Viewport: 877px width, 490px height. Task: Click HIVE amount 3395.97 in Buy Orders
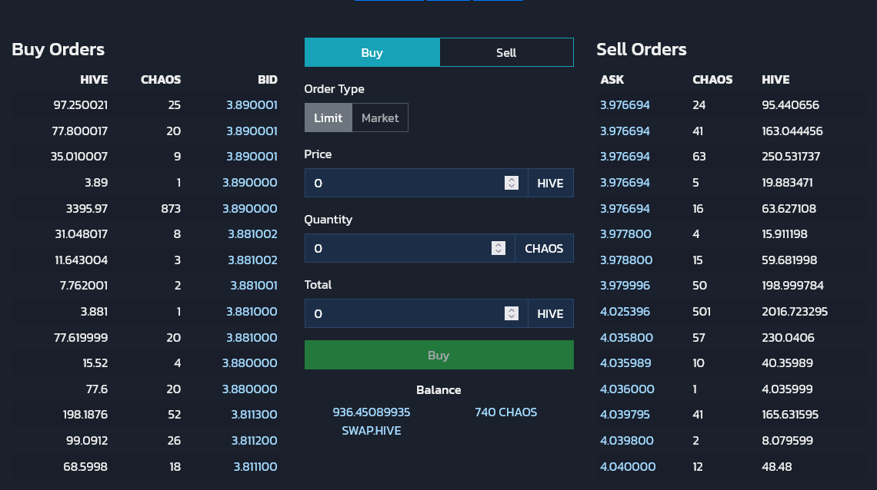[87, 209]
